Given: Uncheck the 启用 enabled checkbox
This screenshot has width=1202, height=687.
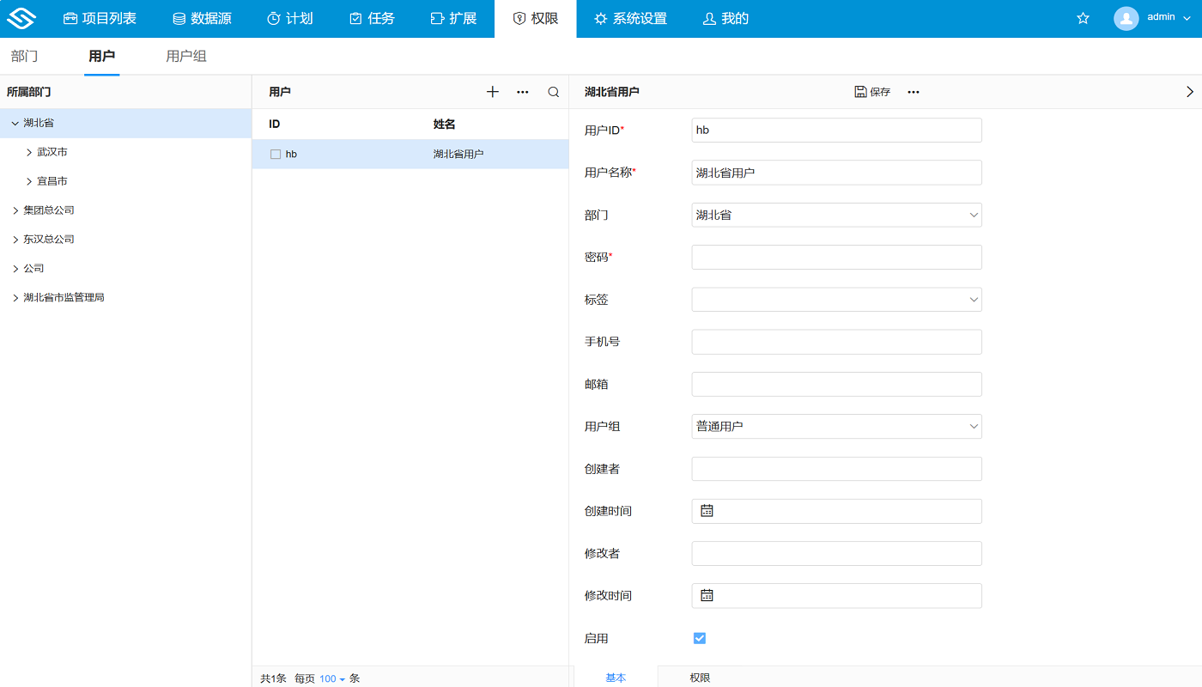Looking at the screenshot, I should point(699,637).
